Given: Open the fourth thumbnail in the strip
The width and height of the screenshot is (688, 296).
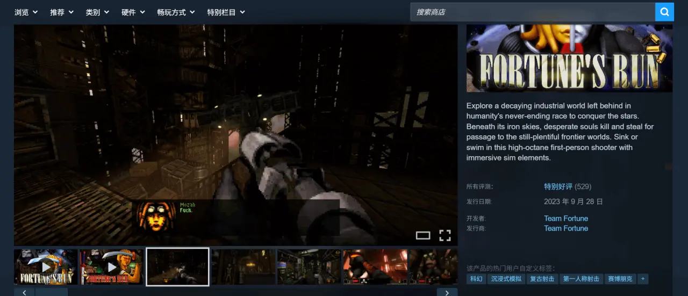Looking at the screenshot, I should pos(243,267).
